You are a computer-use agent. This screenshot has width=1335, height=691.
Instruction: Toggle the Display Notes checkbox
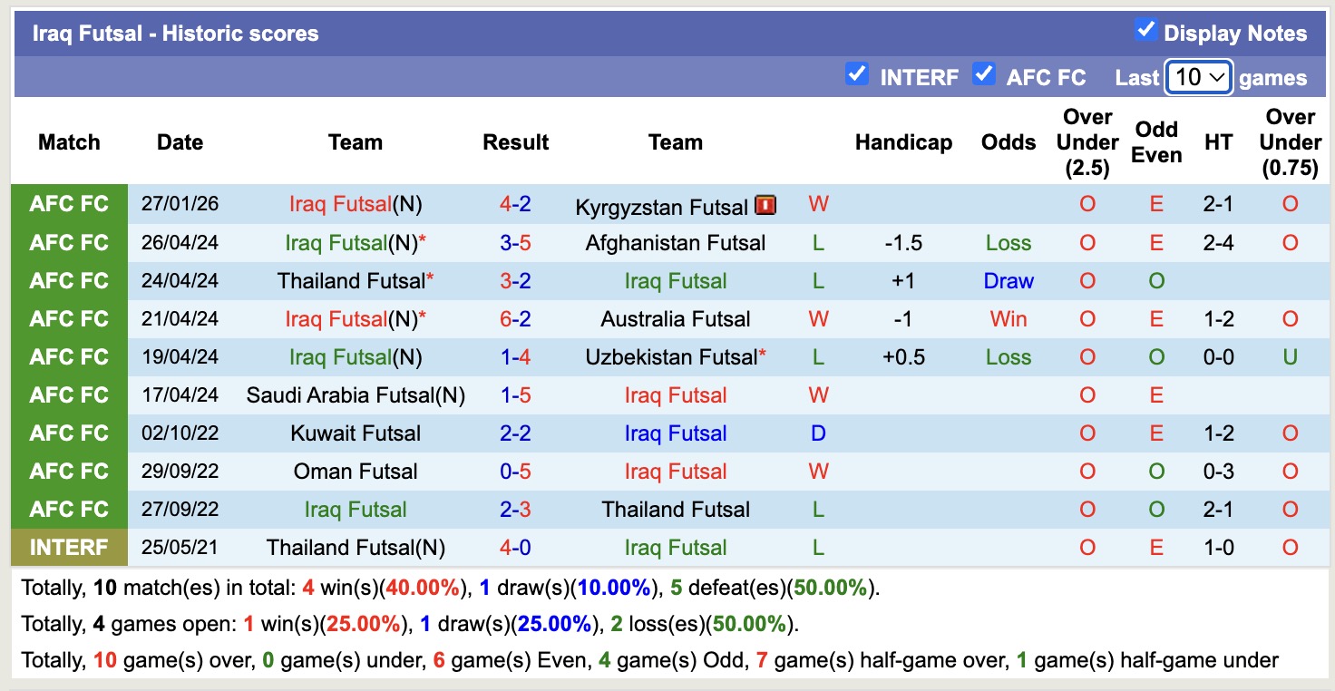[1146, 31]
